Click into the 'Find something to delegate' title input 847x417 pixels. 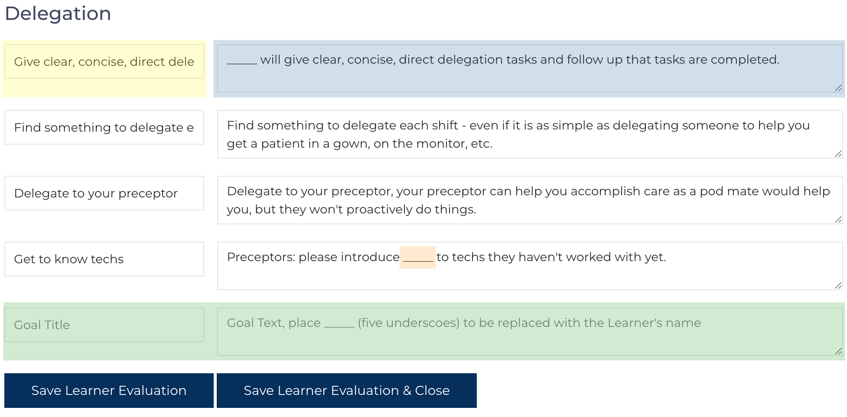tap(104, 127)
